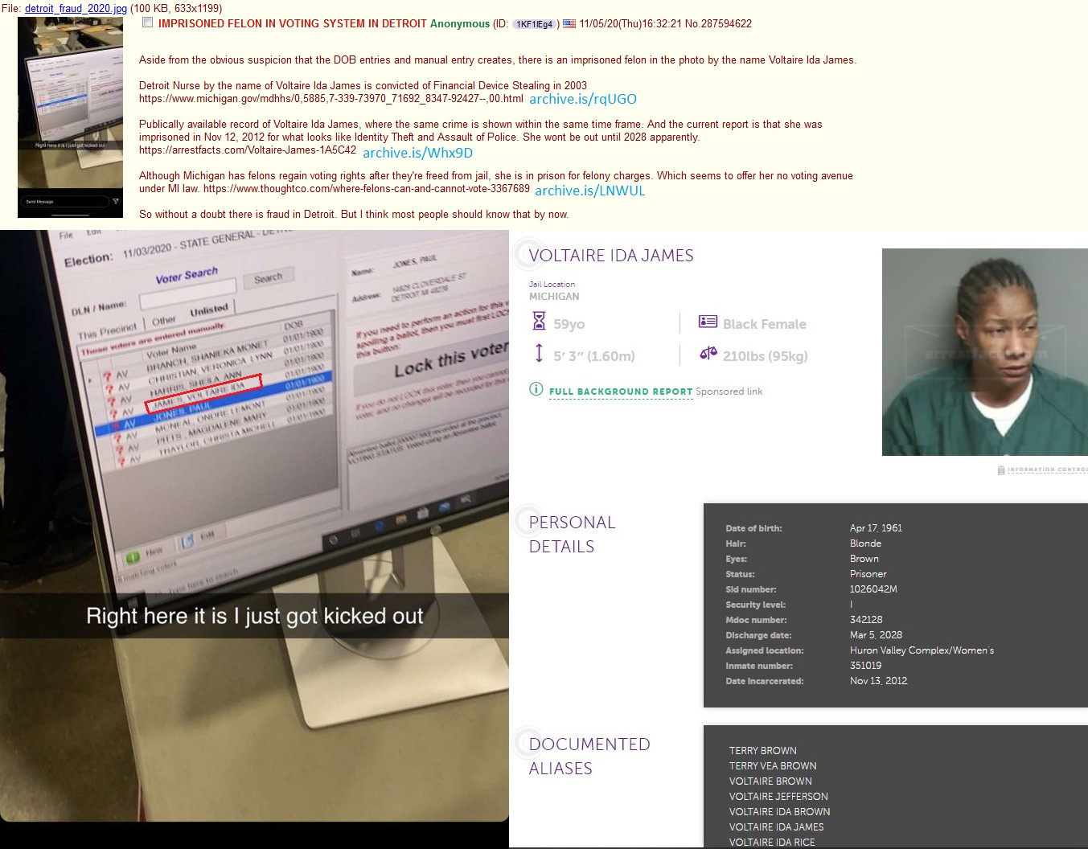Click the ID card icon beside Black Female

708,322
